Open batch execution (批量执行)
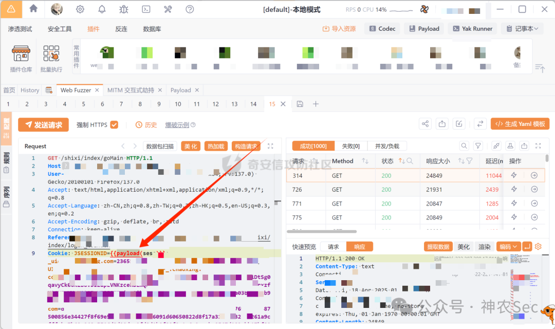The height and width of the screenshot is (329, 555). coord(51,59)
